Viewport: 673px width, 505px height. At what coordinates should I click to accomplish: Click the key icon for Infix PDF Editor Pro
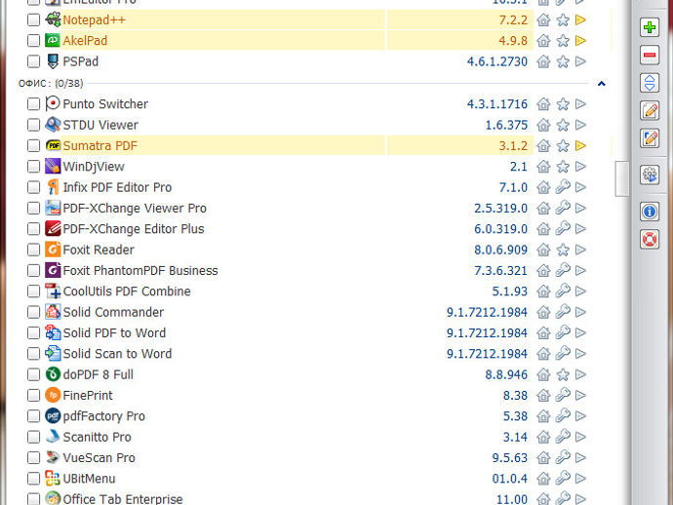pyautogui.click(x=563, y=187)
